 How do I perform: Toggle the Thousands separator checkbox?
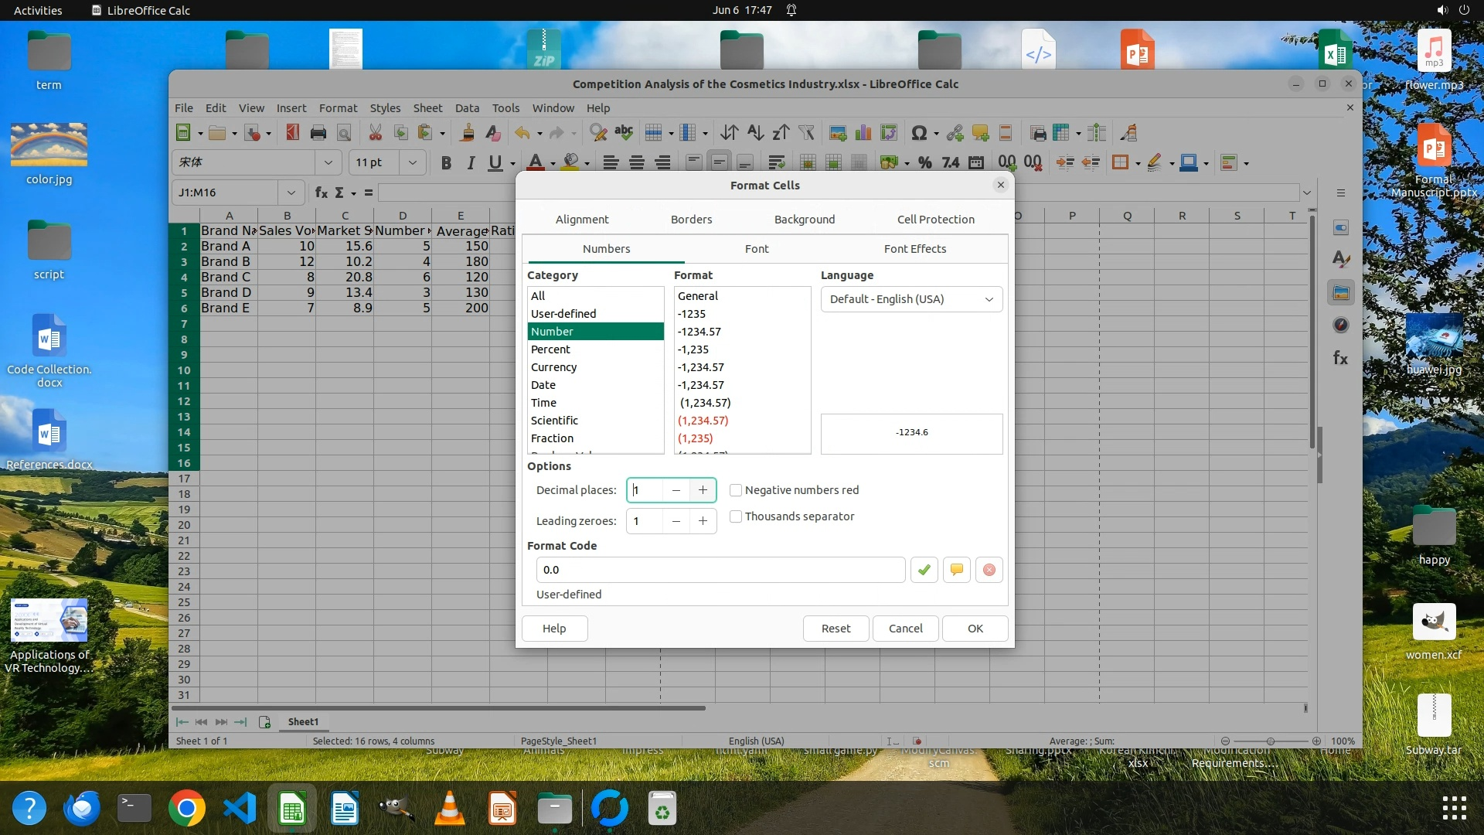(736, 516)
